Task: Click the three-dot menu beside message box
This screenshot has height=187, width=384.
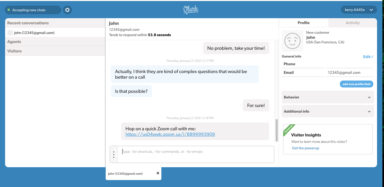Action: click(x=114, y=154)
